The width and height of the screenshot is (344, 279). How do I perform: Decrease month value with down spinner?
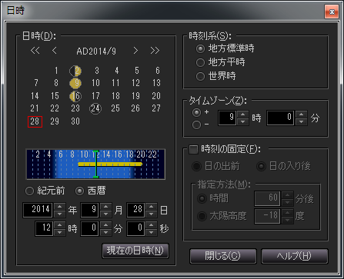click(x=105, y=214)
